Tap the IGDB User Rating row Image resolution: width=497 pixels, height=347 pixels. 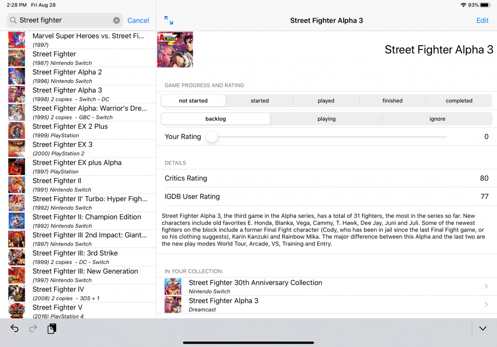(327, 197)
